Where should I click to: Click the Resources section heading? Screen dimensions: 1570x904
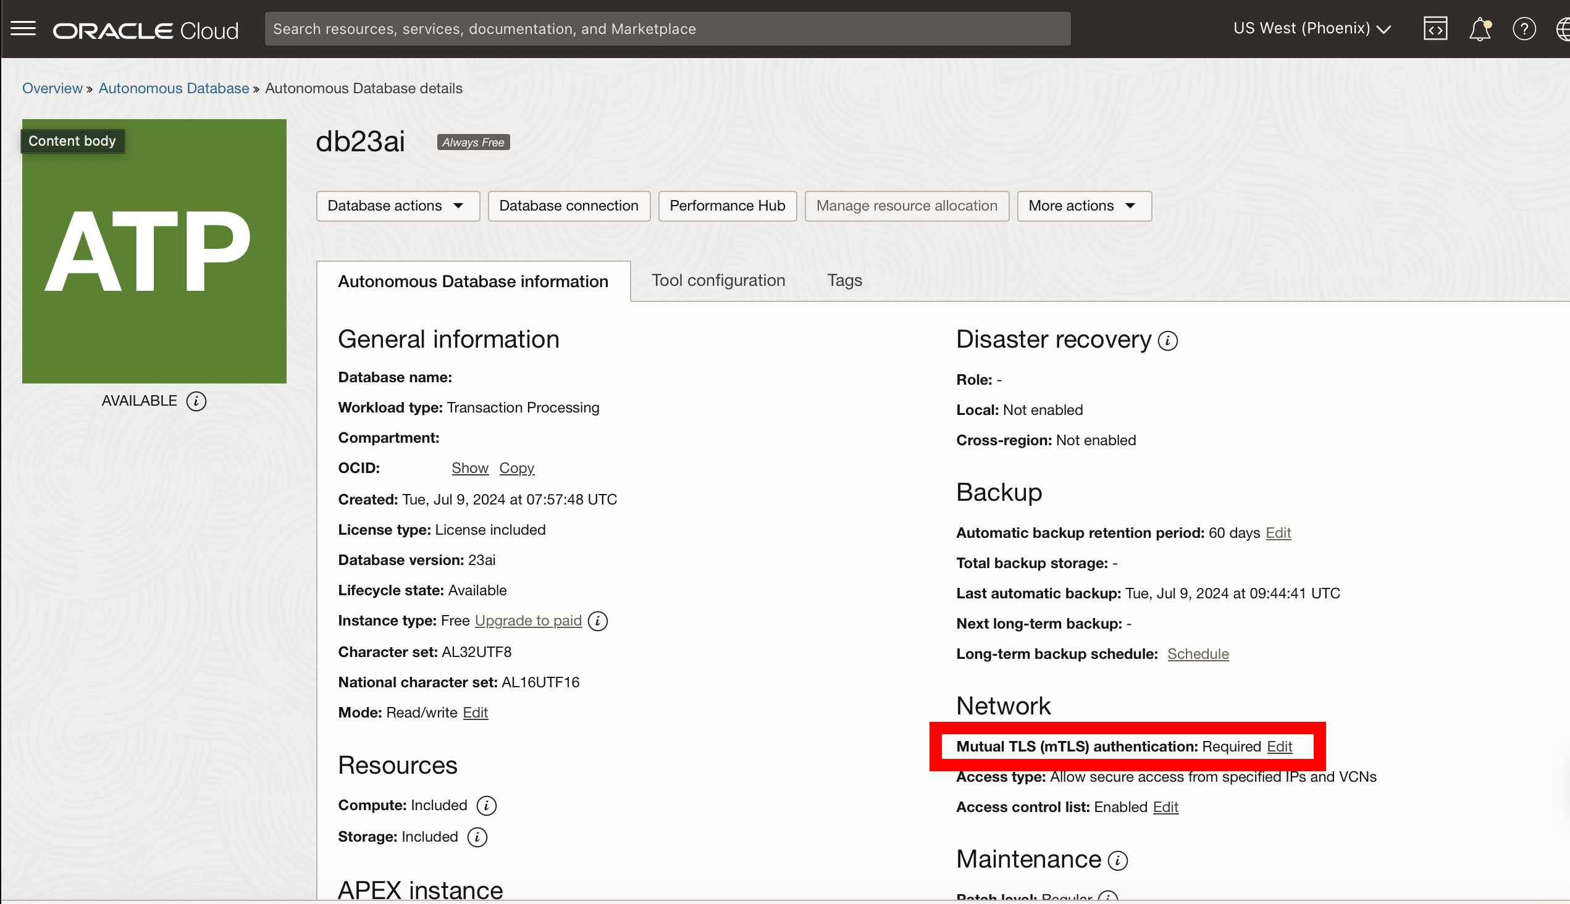click(398, 766)
